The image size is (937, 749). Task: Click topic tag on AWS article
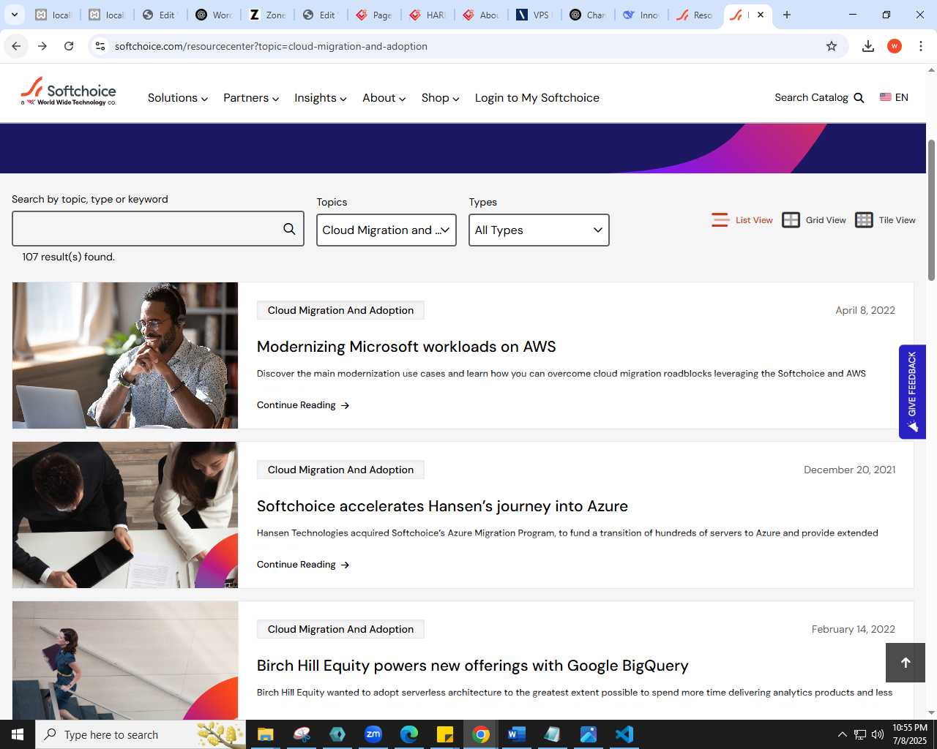340,310
